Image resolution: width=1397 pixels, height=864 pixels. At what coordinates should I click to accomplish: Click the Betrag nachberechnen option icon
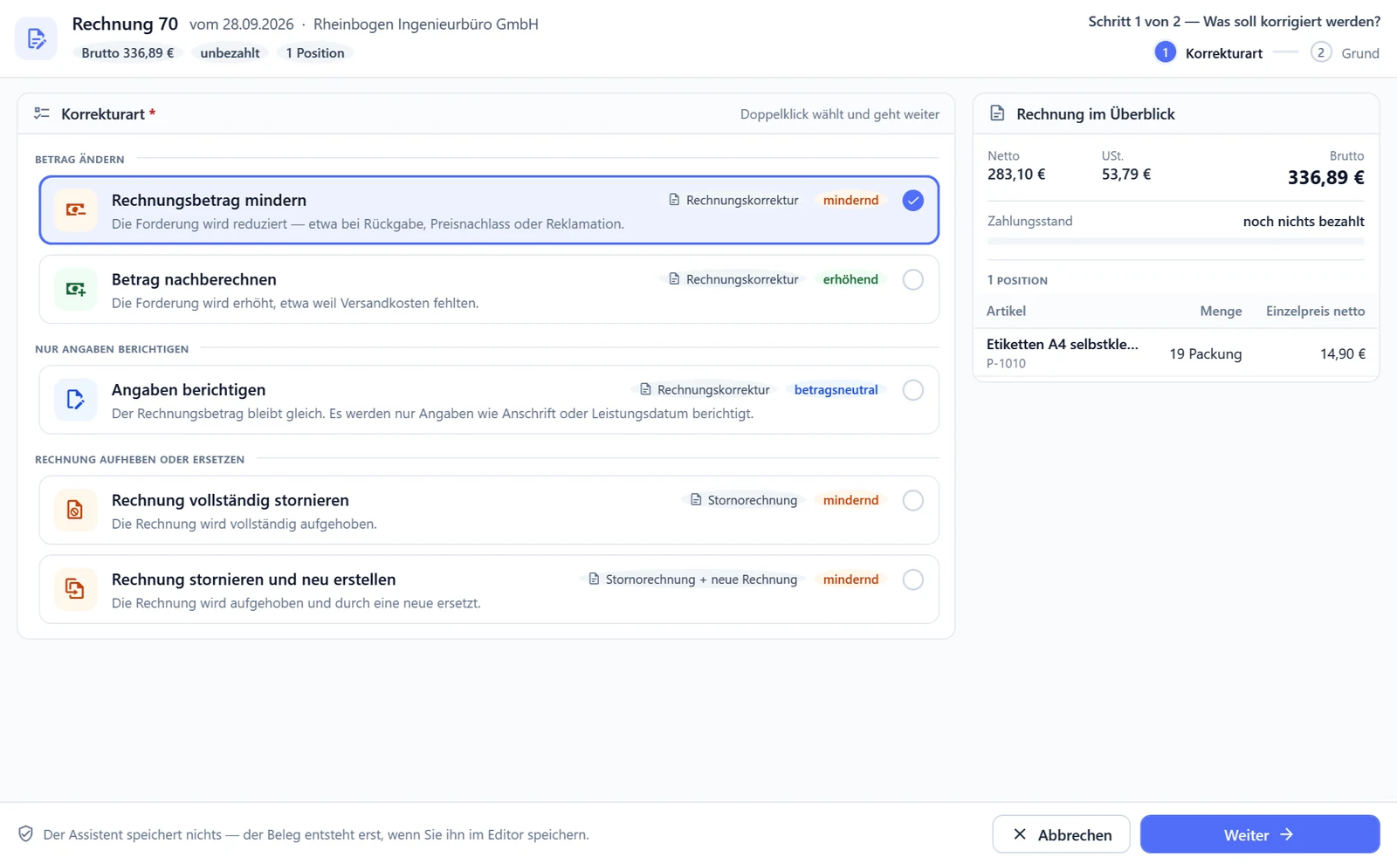pos(75,289)
